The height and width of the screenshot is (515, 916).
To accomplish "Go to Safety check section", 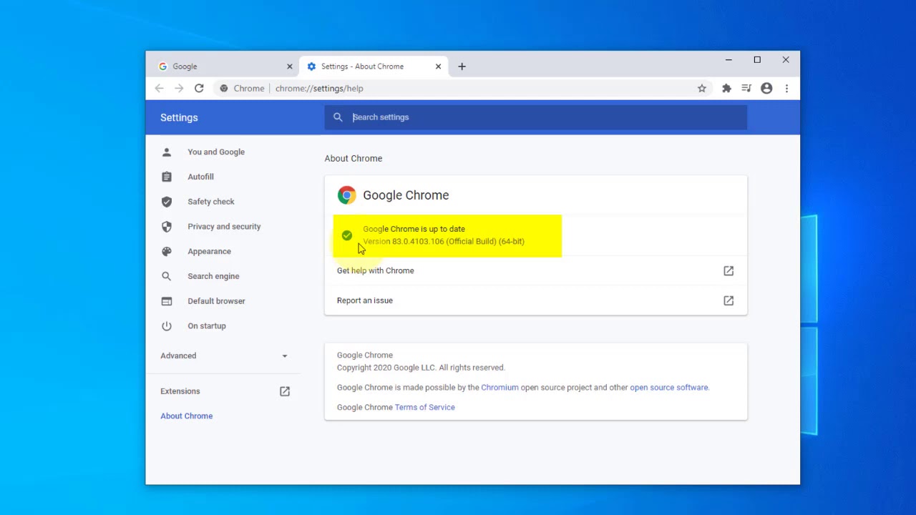I will [211, 202].
